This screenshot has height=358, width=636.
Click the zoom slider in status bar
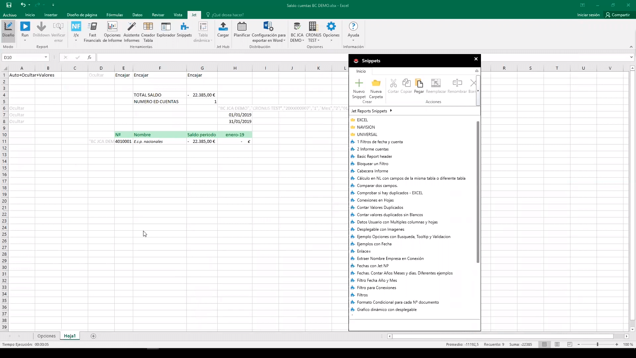click(598, 344)
